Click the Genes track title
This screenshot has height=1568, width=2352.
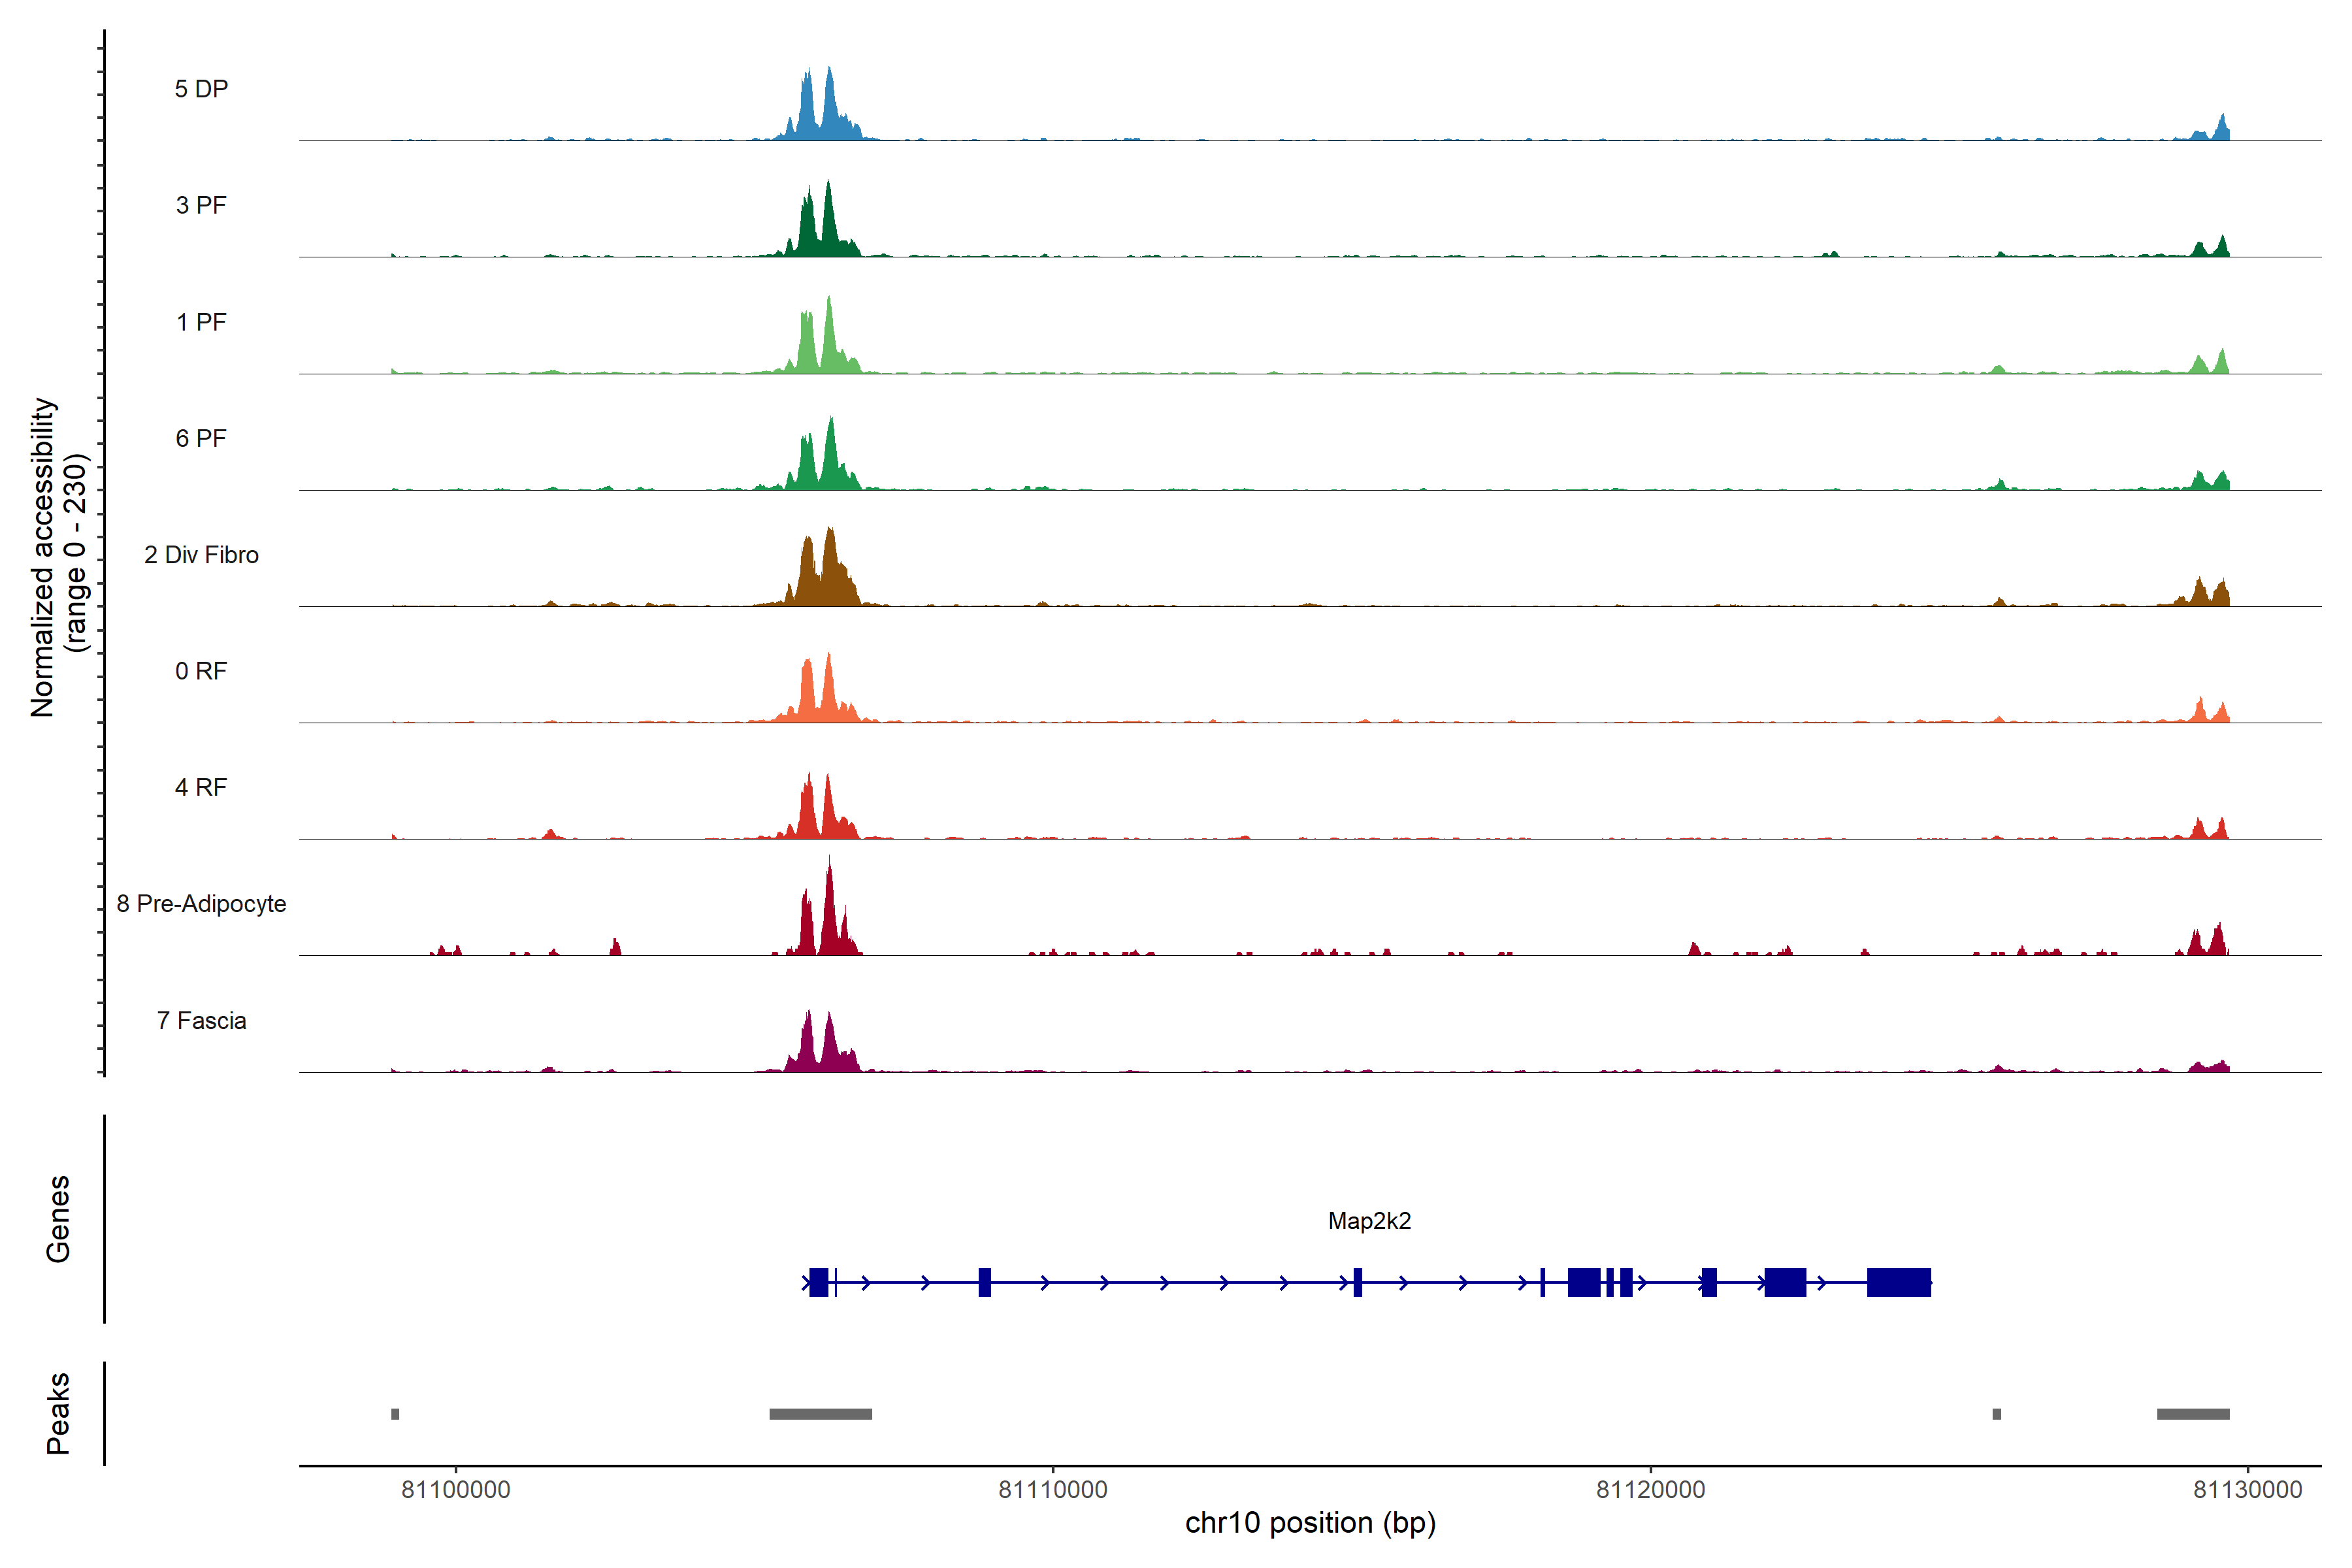(58, 1219)
